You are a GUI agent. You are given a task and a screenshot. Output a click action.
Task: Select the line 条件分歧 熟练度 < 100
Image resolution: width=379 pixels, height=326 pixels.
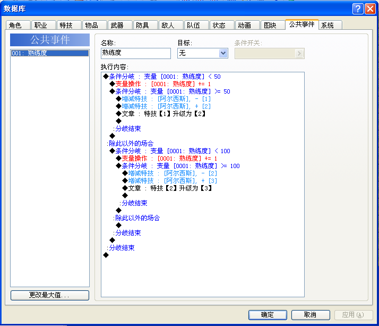[x=170, y=151]
